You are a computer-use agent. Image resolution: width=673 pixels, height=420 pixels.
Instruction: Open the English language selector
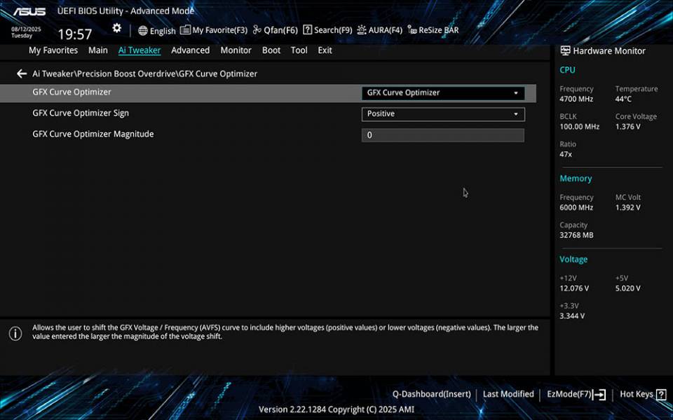coord(157,30)
